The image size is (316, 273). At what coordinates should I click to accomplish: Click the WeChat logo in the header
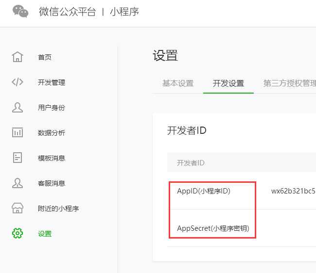tap(20, 12)
